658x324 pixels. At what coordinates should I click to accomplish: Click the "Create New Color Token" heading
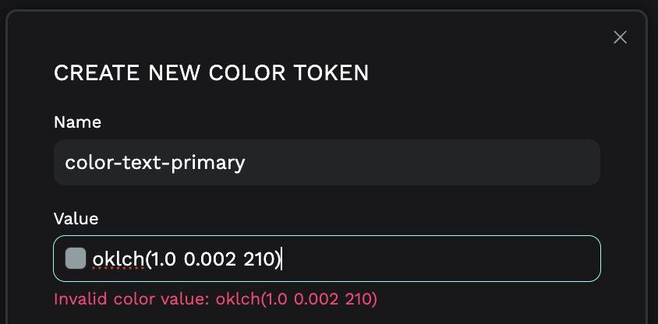click(x=210, y=73)
